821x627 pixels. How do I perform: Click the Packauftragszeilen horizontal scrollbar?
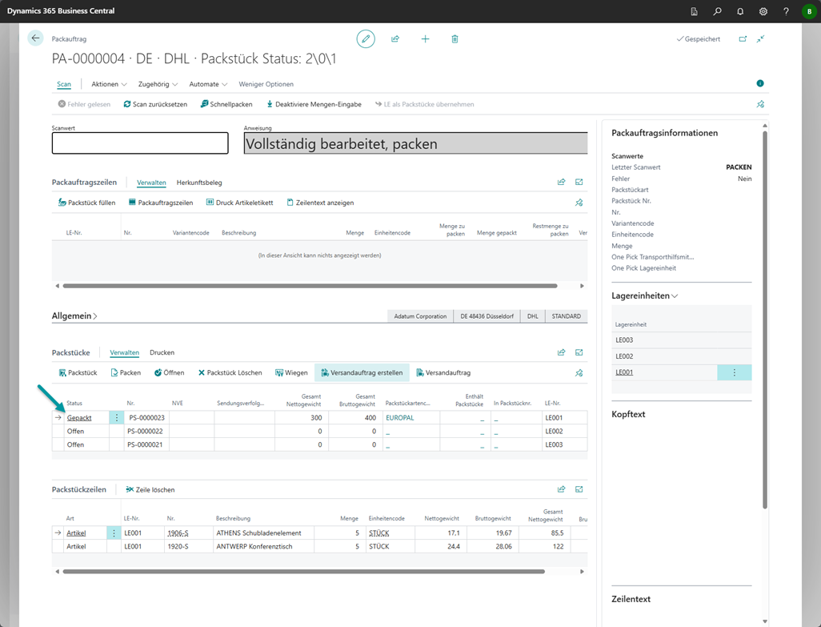click(x=310, y=286)
